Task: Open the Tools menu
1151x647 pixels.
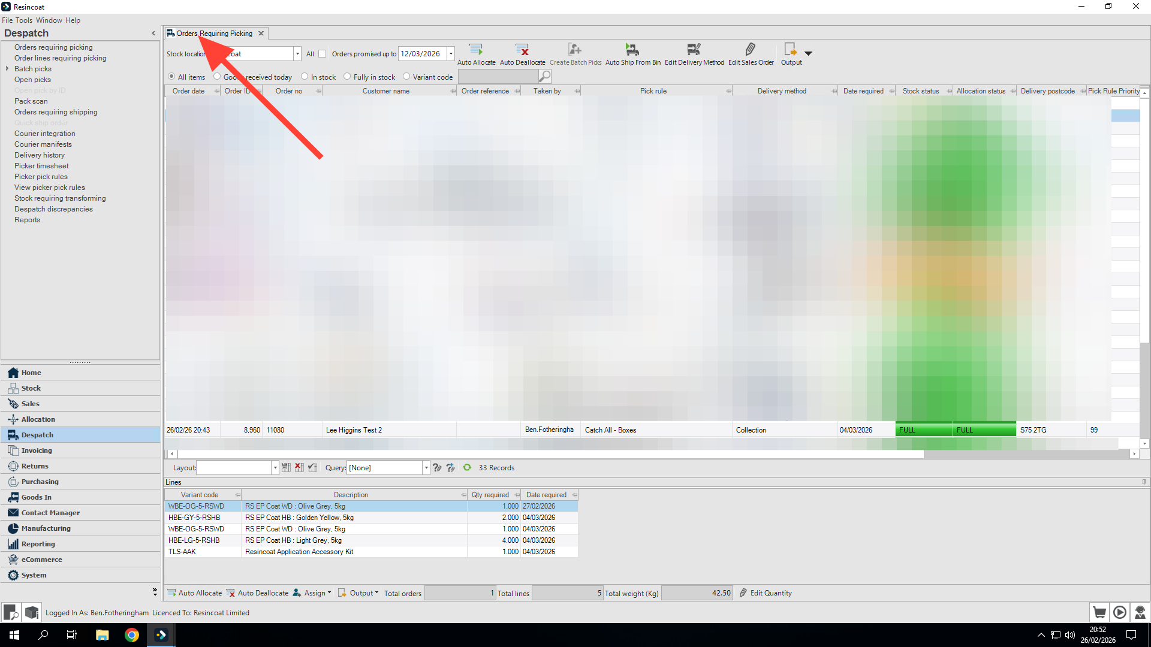Action: [24, 20]
